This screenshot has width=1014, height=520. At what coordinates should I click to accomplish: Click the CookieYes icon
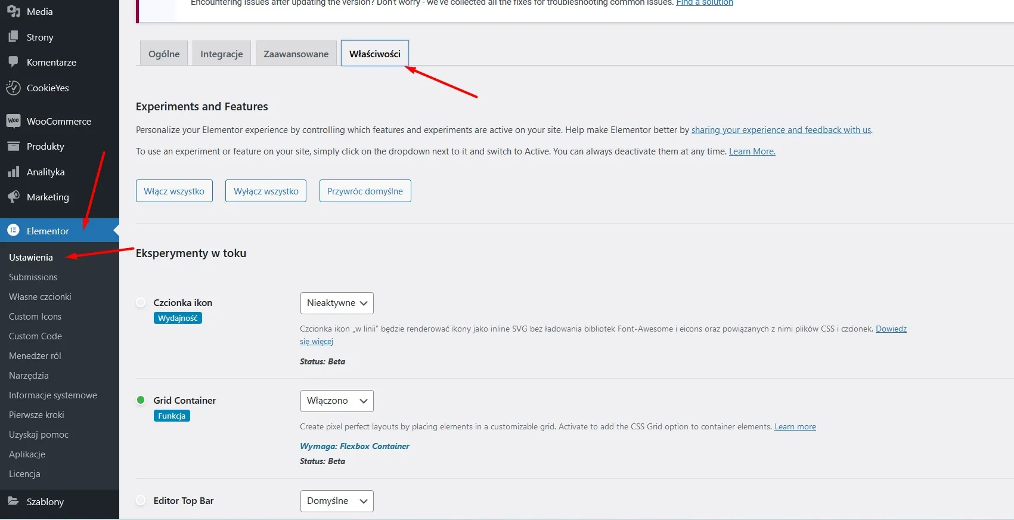[x=13, y=88]
